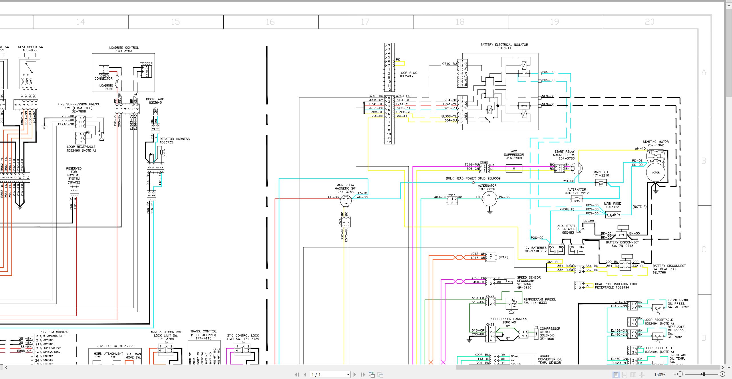This screenshot has height=379, width=732.
Task: Click the BULK HEAD POWER STUD text
Action: pos(473,178)
